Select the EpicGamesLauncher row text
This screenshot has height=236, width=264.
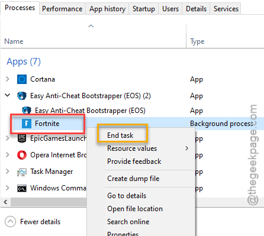point(58,138)
